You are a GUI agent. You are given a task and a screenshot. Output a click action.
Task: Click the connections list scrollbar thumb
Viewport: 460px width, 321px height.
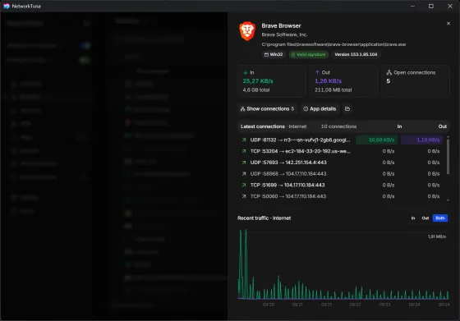(x=448, y=157)
